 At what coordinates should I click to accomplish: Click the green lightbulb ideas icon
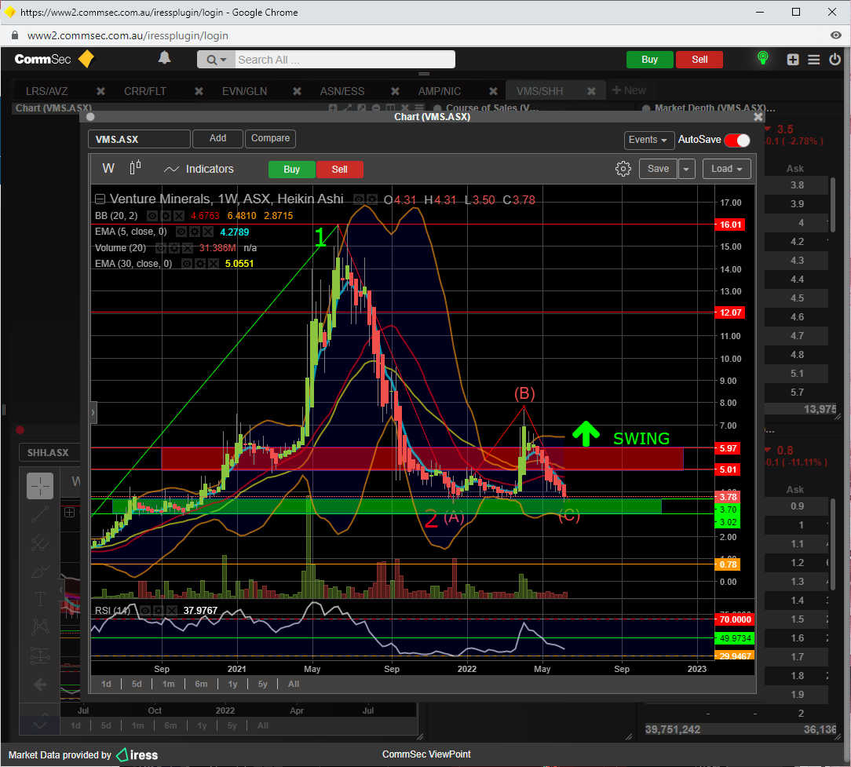click(762, 58)
